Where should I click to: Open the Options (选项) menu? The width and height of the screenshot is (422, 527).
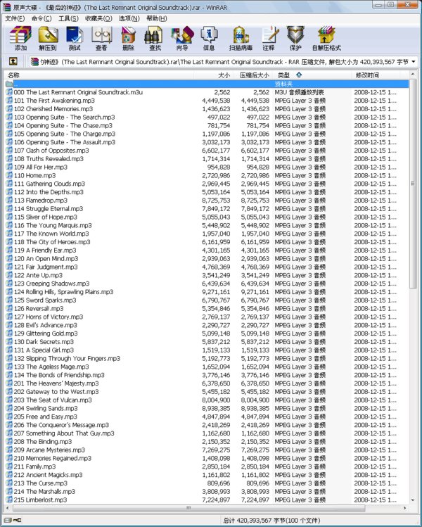point(129,18)
